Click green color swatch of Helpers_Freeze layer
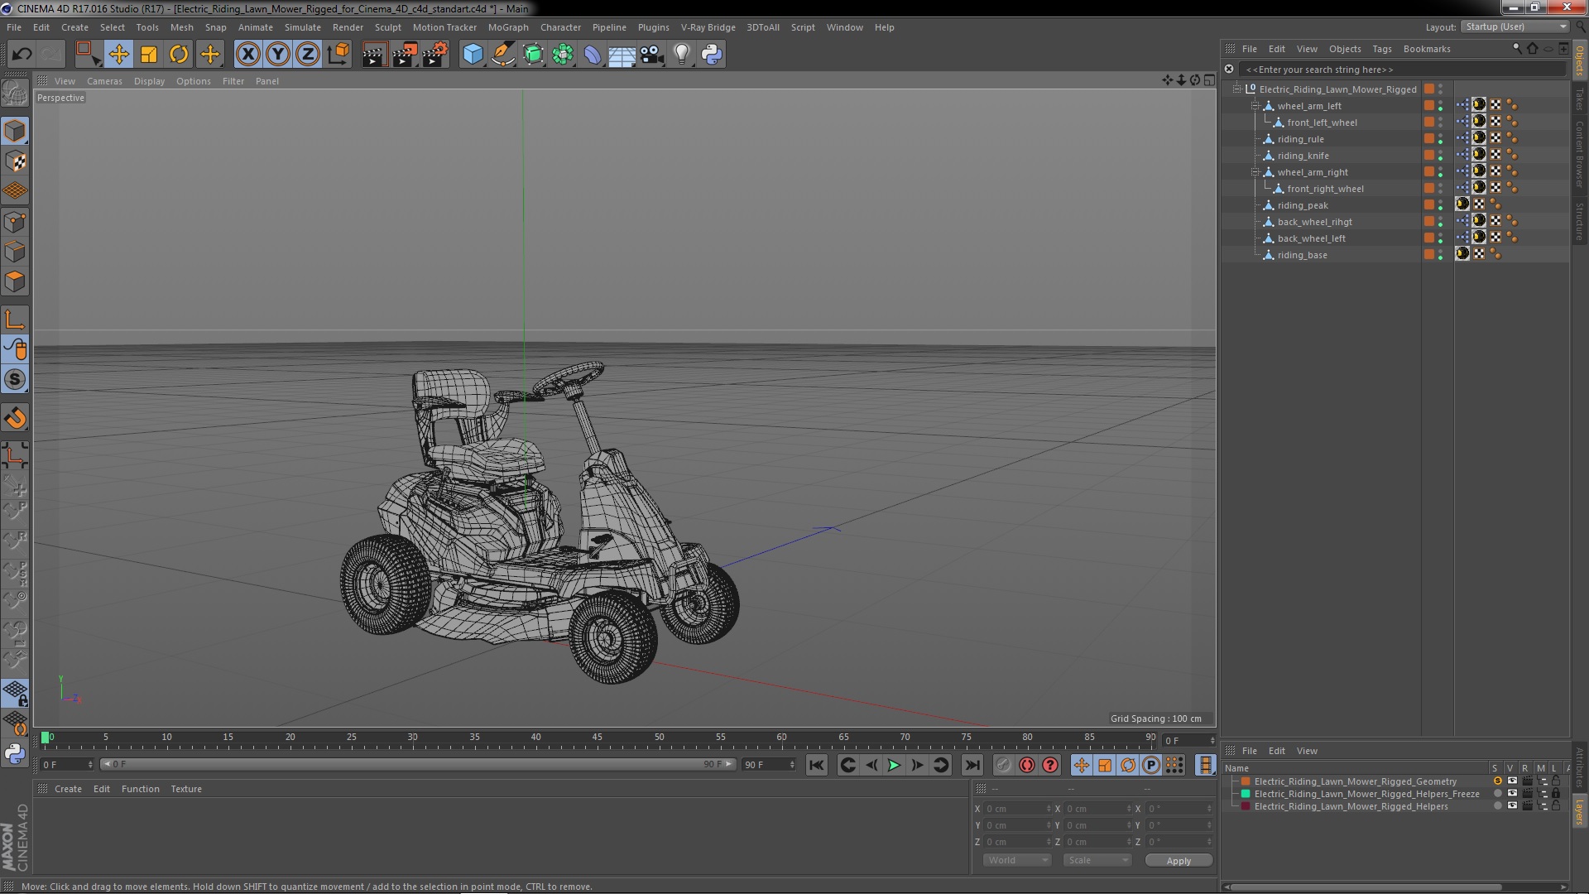This screenshot has height=894, width=1589. 1246,794
